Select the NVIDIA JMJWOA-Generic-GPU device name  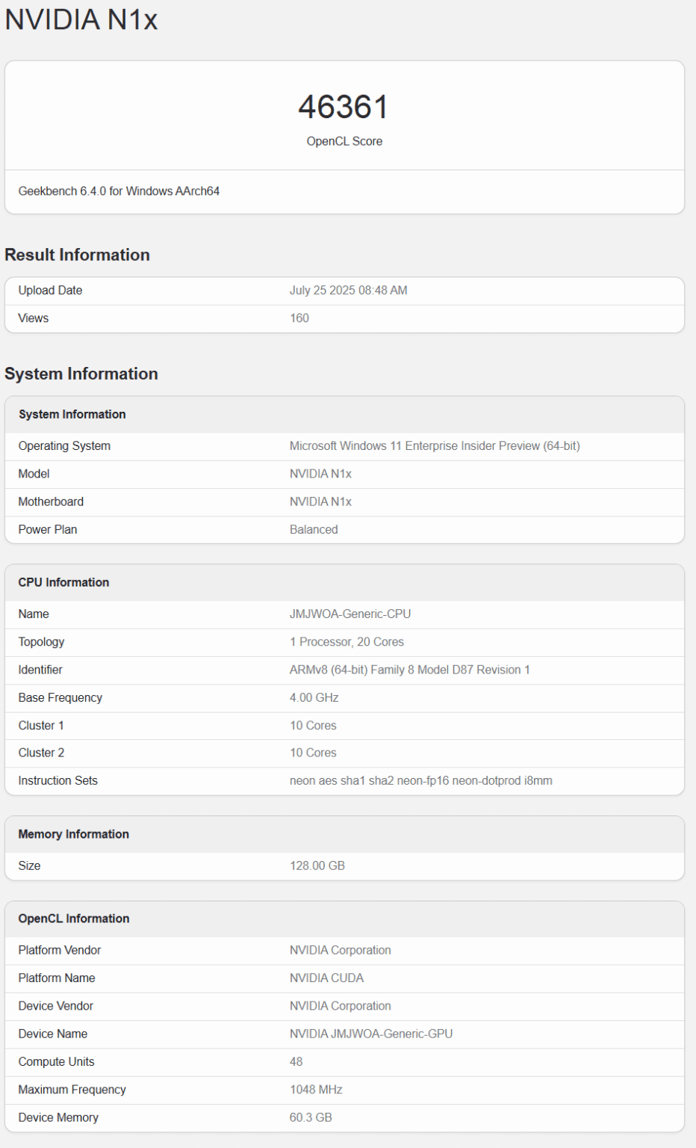click(x=371, y=1034)
